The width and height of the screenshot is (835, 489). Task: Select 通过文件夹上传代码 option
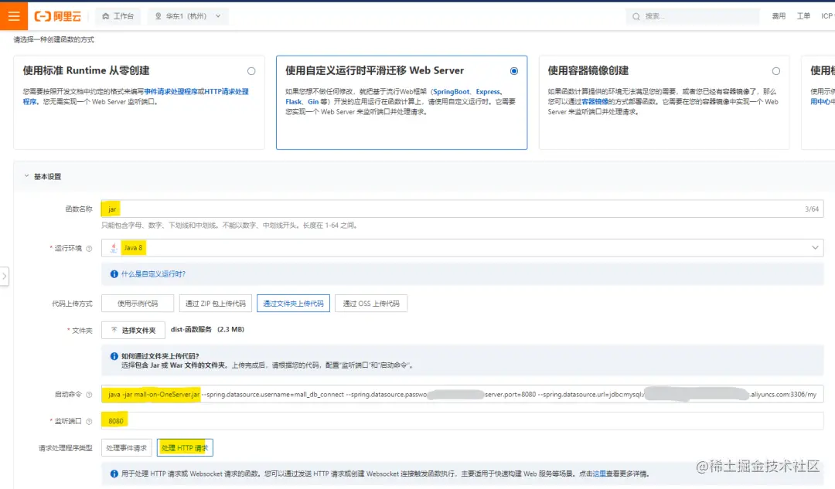point(293,304)
